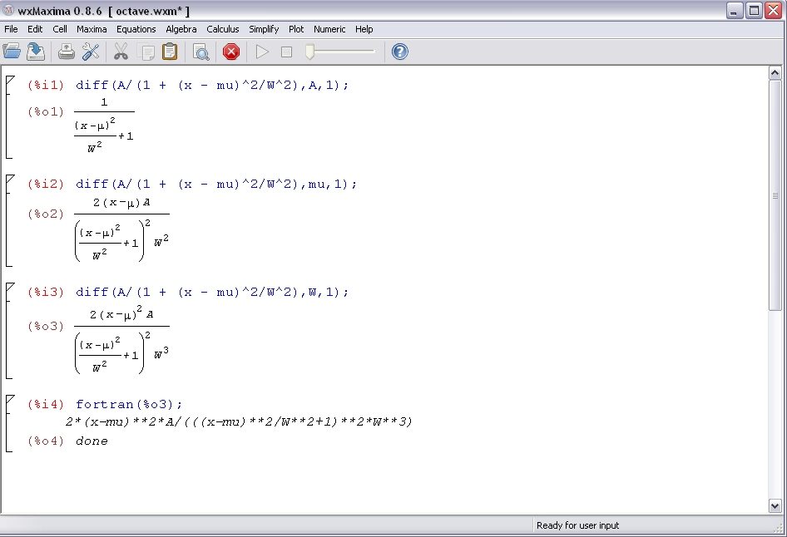Select the %o2 output expression
This screenshot has width=787, height=537.
pos(121,229)
